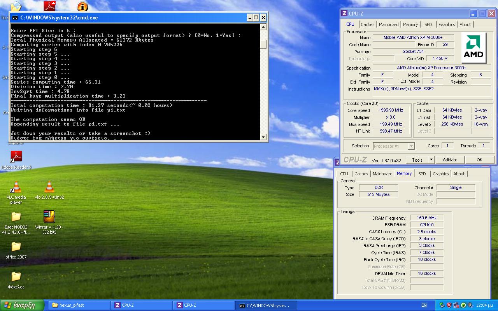
Task: Click the Socket 754 package field
Action: pos(413,51)
